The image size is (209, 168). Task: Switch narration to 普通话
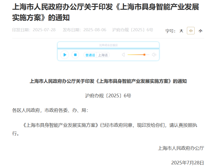pos(90,55)
